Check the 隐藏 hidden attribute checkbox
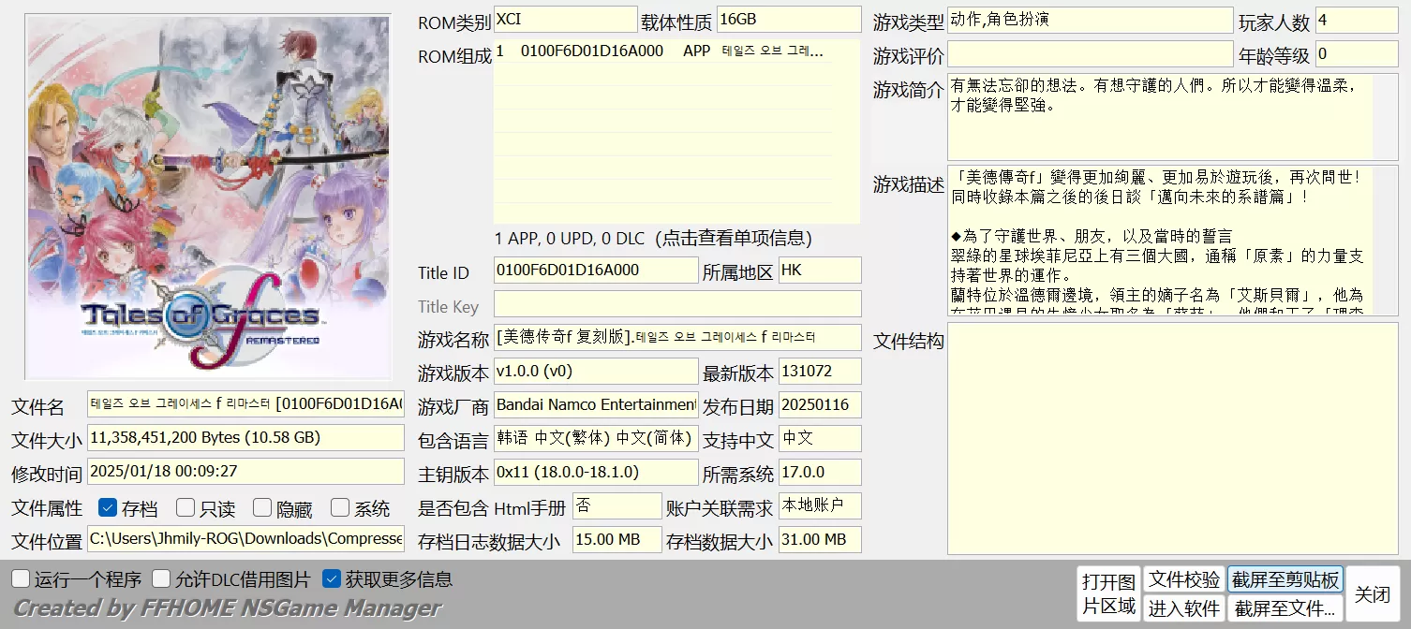Viewport: 1411px width, 629px height. click(262, 508)
